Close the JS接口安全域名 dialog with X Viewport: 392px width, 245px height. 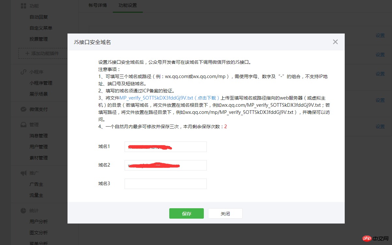pyautogui.click(x=335, y=42)
